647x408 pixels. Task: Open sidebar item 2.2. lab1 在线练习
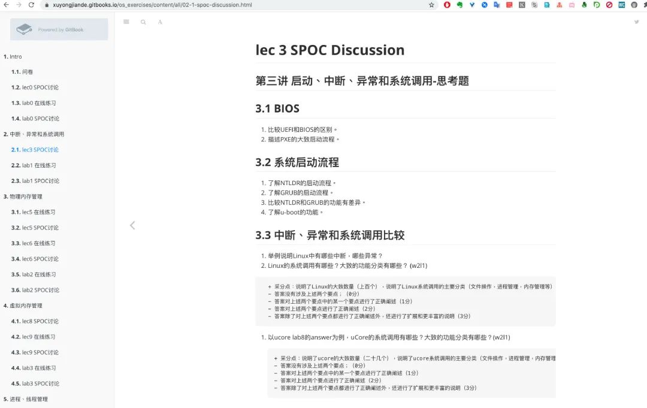pyautogui.click(x=34, y=165)
